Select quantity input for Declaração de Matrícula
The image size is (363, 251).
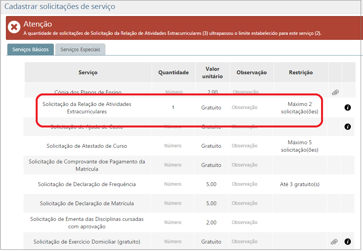click(173, 203)
